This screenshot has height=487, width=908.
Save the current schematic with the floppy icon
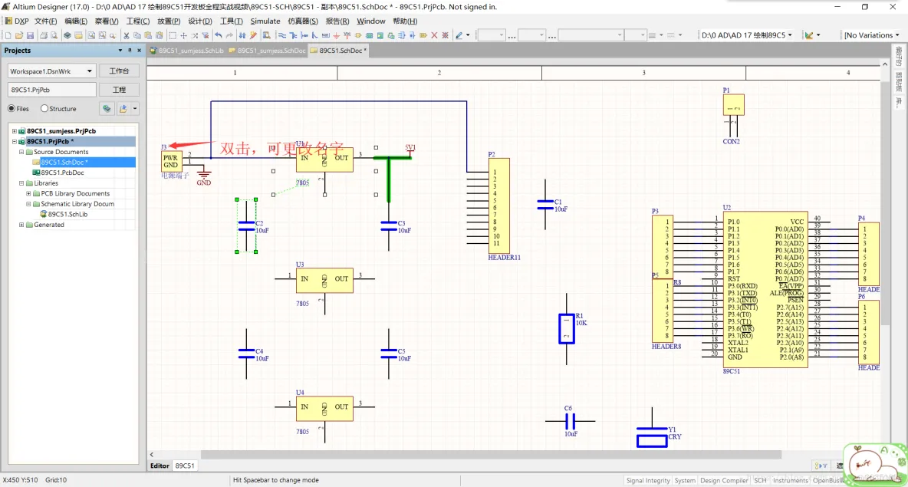pyautogui.click(x=30, y=35)
